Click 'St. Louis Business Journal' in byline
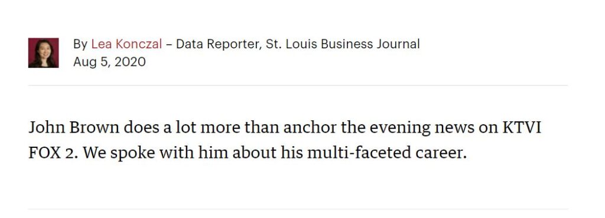Viewport: 605px width, 218px height. [x=343, y=44]
